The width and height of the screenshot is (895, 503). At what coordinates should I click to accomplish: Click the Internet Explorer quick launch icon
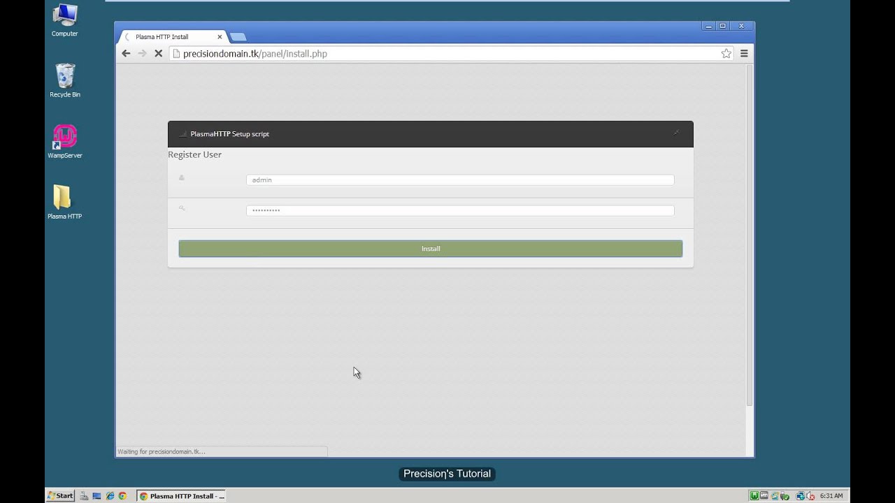[110, 496]
